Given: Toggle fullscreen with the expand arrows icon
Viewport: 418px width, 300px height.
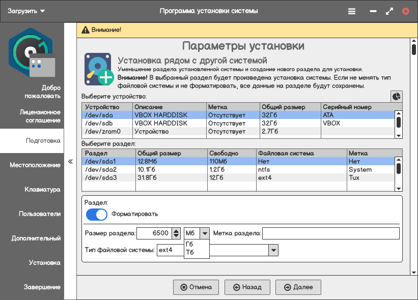Looking at the screenshot, I should (x=389, y=11).
